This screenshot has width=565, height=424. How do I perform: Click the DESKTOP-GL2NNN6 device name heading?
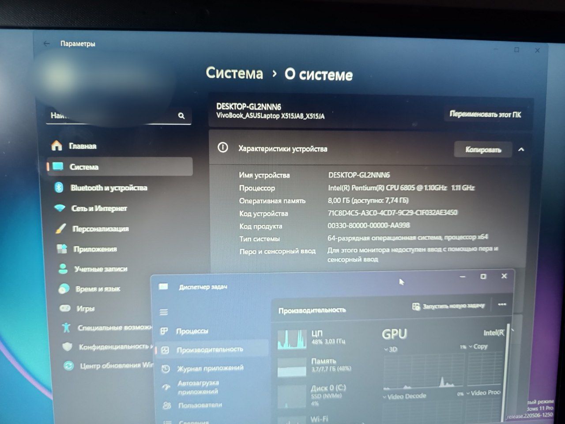point(249,106)
